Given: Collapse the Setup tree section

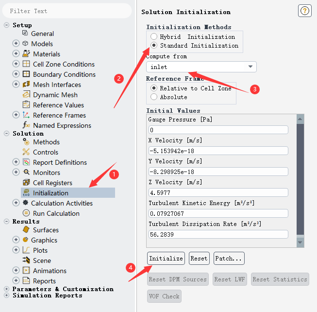Looking at the screenshot, I should 6,25.
